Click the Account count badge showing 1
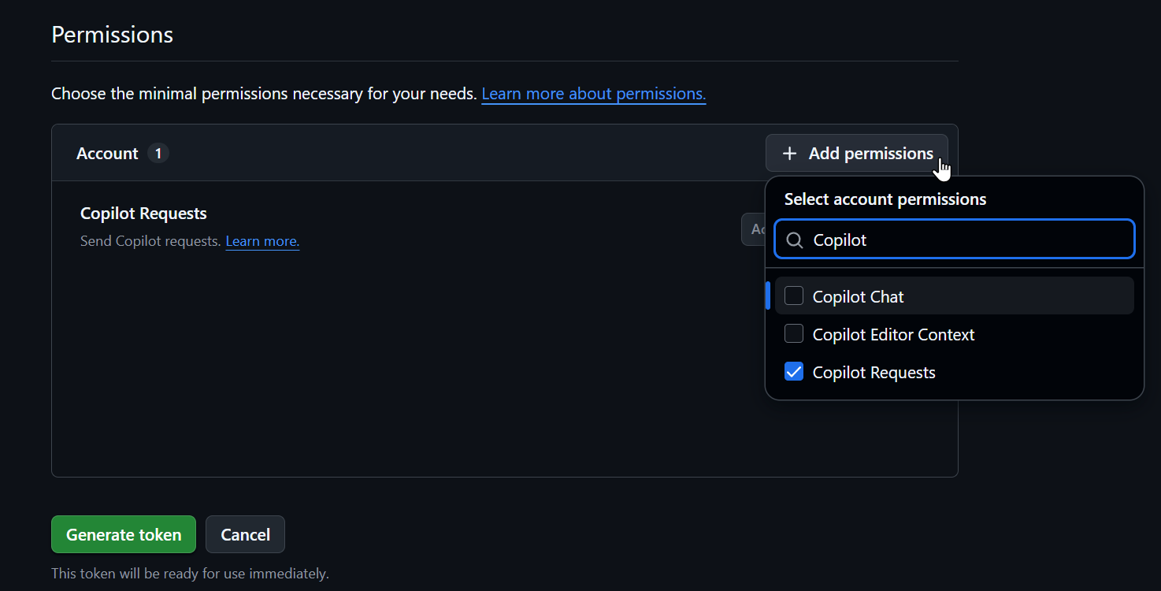This screenshot has height=591, width=1161. (x=158, y=153)
